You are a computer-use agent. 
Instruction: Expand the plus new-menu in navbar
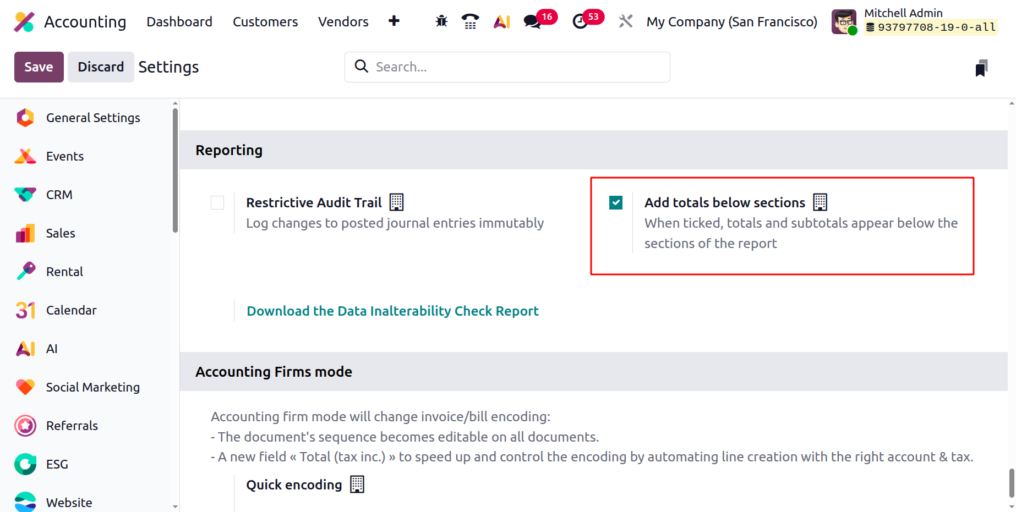[x=394, y=21]
